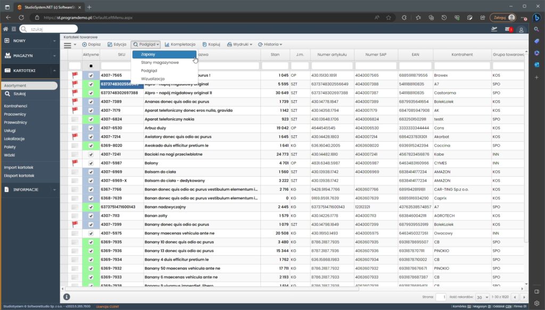Open Kontrahenci in left sidebar
The height and width of the screenshot is (310, 545).
(x=15, y=106)
